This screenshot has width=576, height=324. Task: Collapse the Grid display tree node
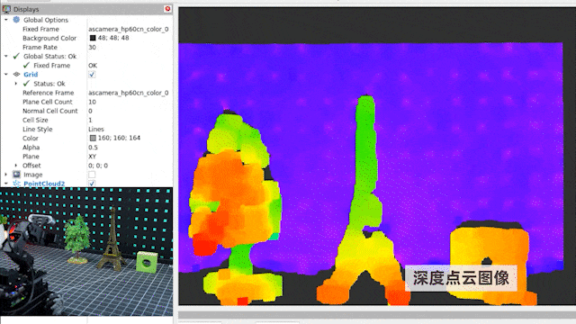[6, 74]
